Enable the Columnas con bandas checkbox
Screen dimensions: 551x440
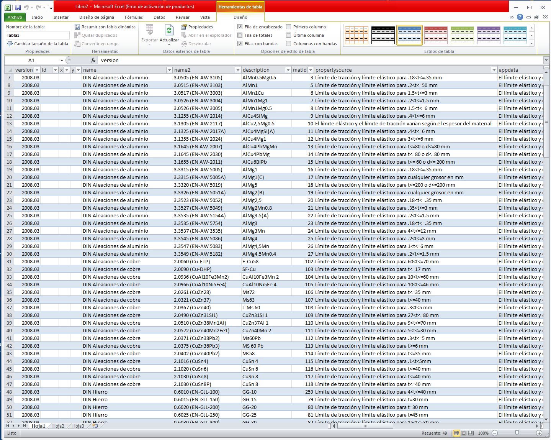pyautogui.click(x=288, y=44)
